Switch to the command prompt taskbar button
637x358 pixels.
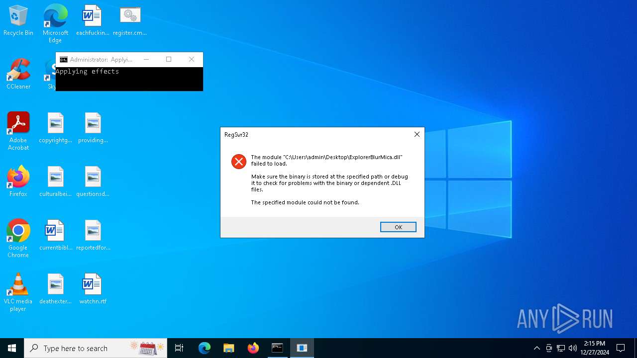[x=277, y=348]
